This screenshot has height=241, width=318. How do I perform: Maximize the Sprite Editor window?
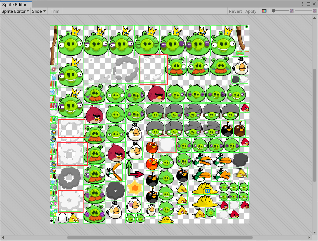[x=309, y=4]
